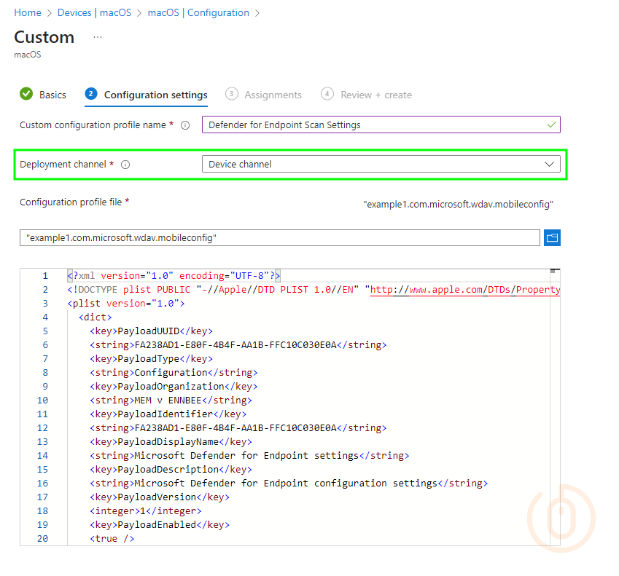Click the PayloadDisplayName key text
619x576 pixels.
pos(168,441)
